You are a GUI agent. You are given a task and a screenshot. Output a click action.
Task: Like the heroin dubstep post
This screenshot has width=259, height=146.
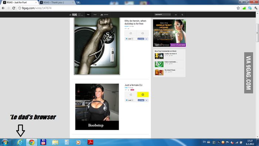click(131, 33)
